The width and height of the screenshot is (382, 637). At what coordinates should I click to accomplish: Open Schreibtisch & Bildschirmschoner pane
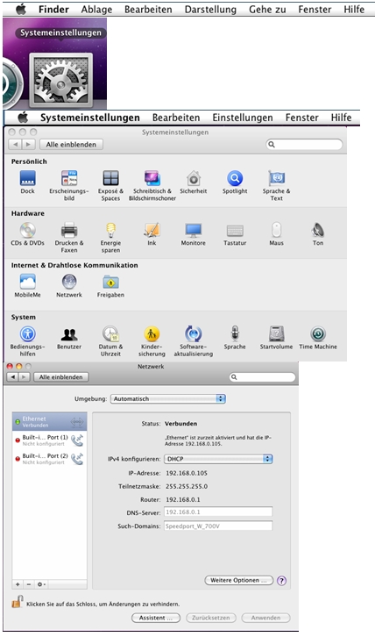[152, 186]
